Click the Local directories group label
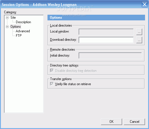Screen dimensions: 149x129 tap(61, 25)
